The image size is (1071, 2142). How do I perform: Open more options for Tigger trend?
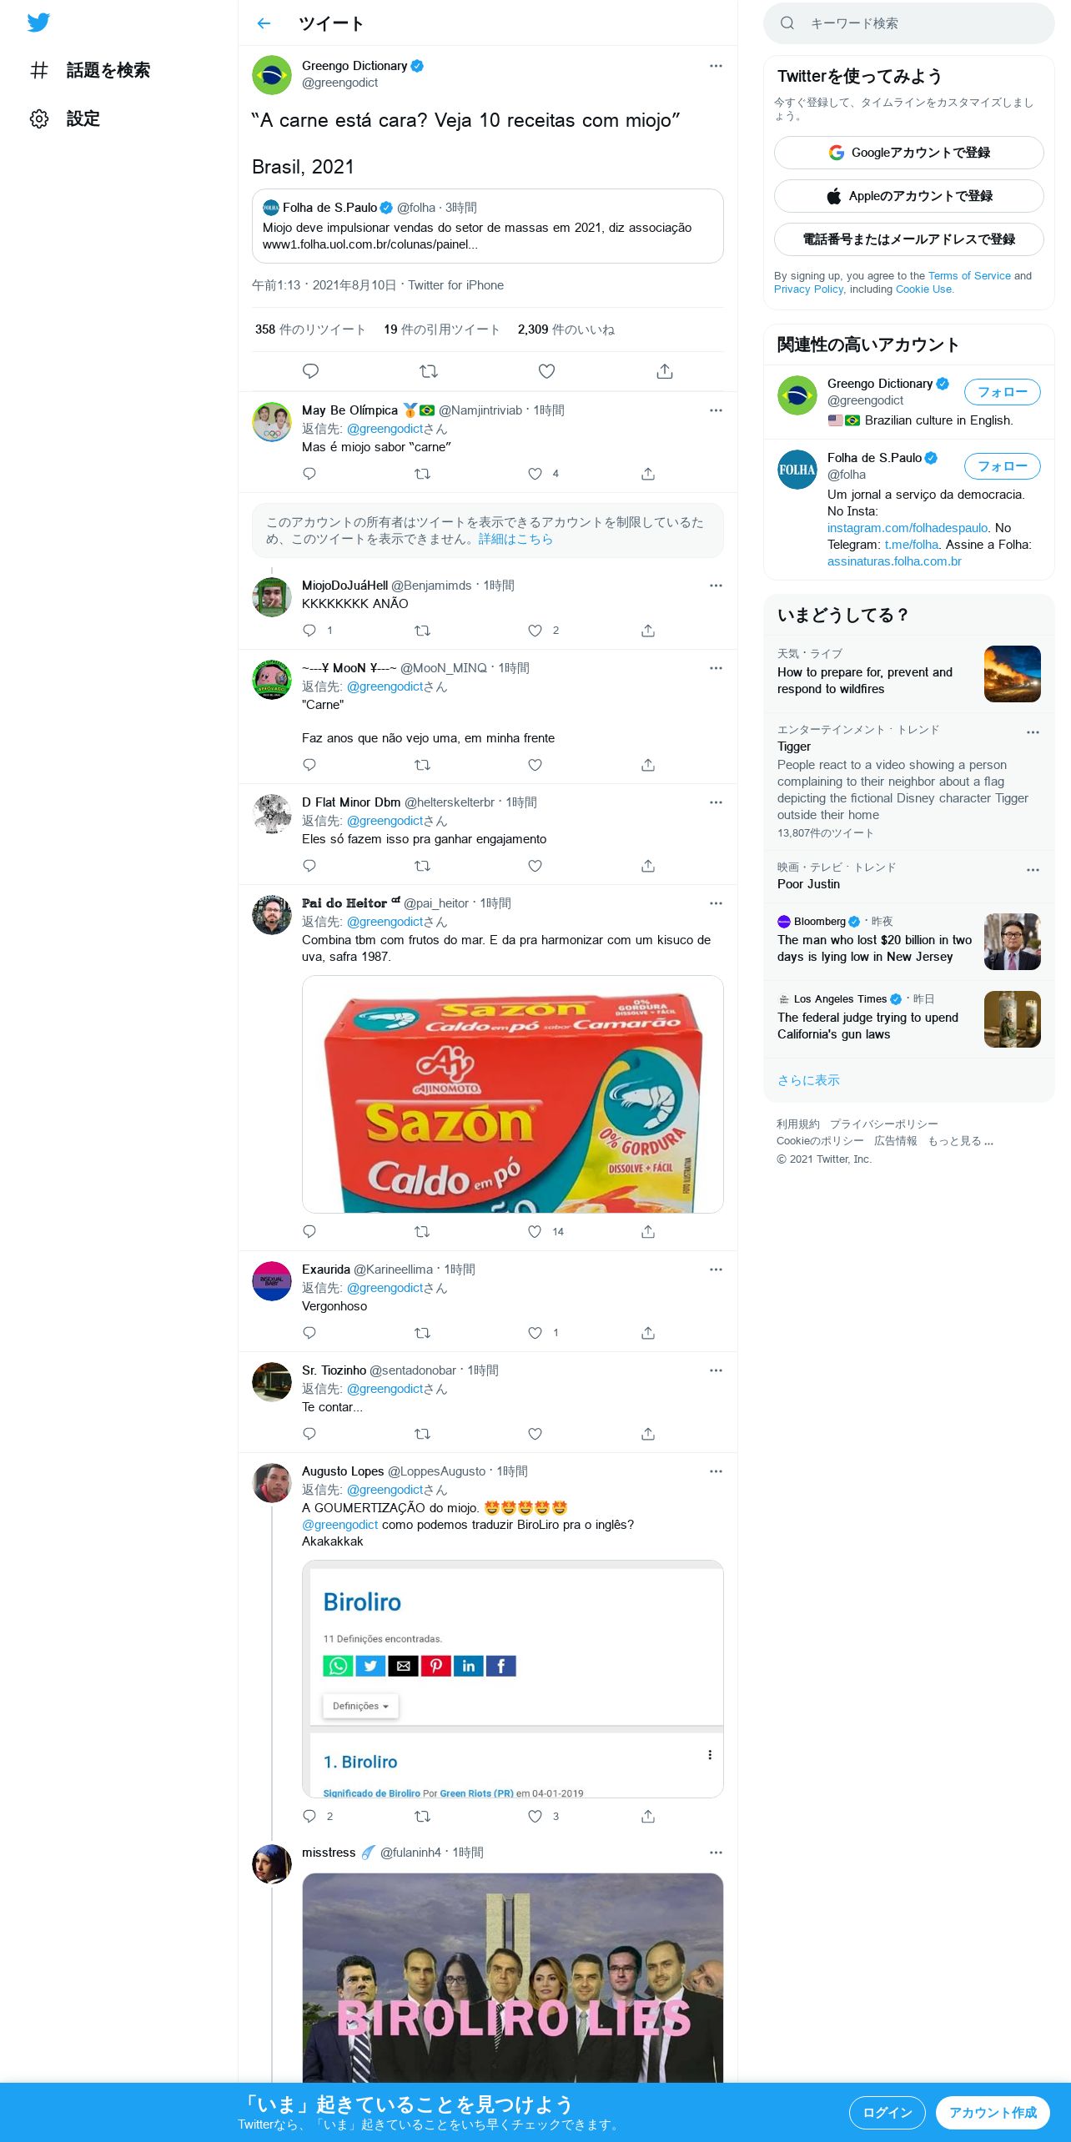pyautogui.click(x=1033, y=732)
